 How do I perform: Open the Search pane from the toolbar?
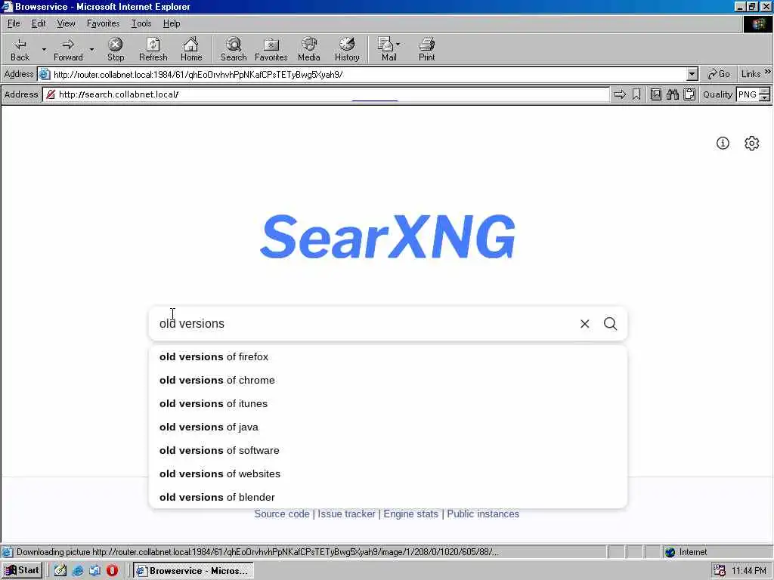coord(234,49)
